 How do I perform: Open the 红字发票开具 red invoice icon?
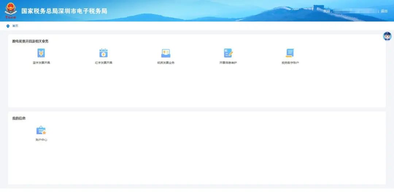(104, 53)
